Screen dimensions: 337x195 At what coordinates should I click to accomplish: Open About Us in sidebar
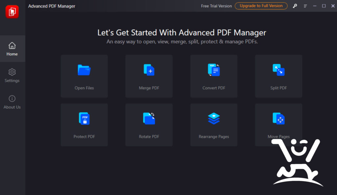tap(12, 102)
